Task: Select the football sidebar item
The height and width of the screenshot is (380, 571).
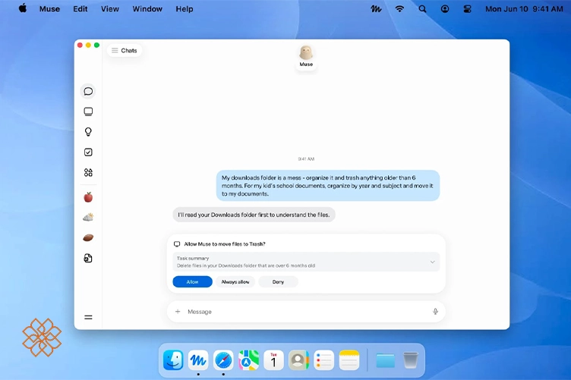Action: [88, 238]
